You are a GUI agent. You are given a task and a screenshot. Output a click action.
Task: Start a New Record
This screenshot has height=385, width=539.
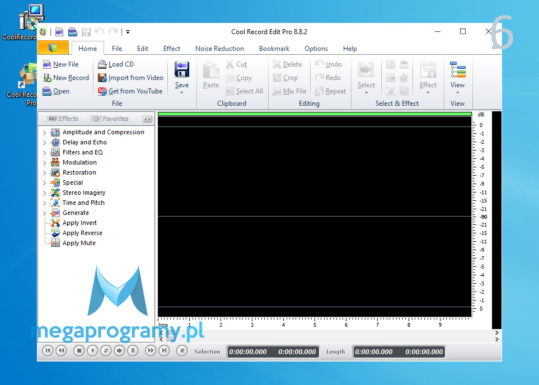click(x=65, y=78)
